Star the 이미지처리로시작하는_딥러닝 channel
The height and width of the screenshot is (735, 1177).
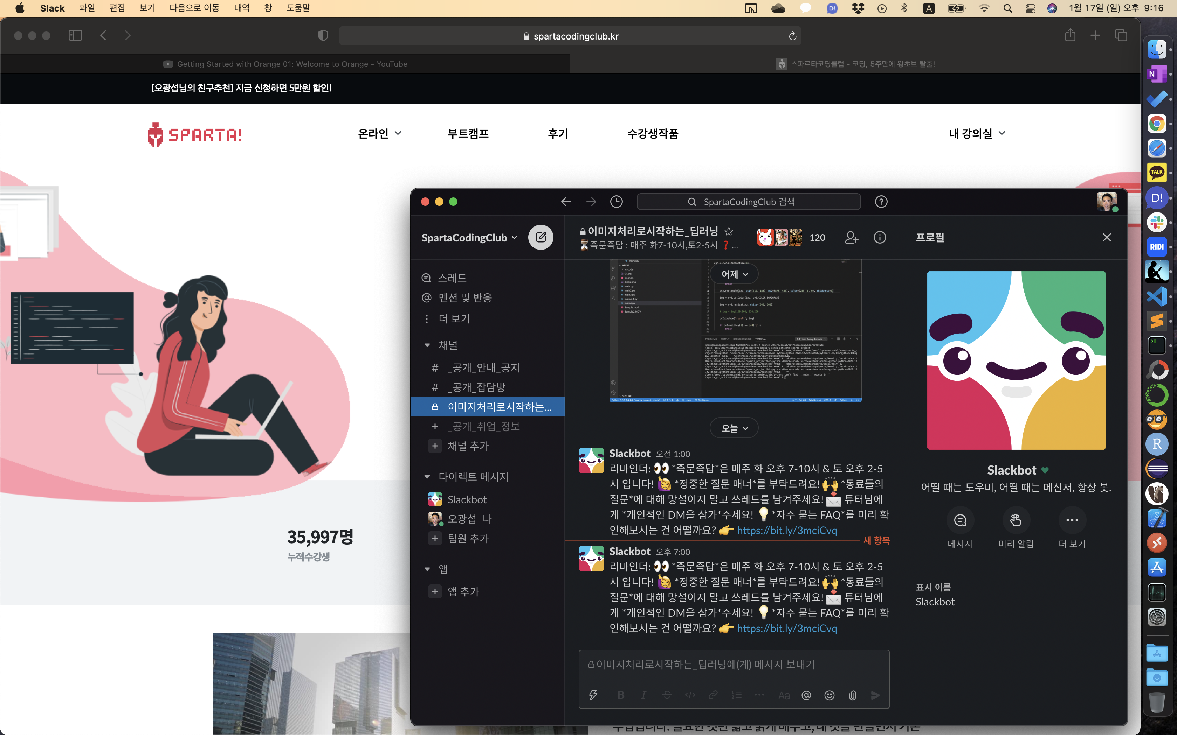pos(729,231)
